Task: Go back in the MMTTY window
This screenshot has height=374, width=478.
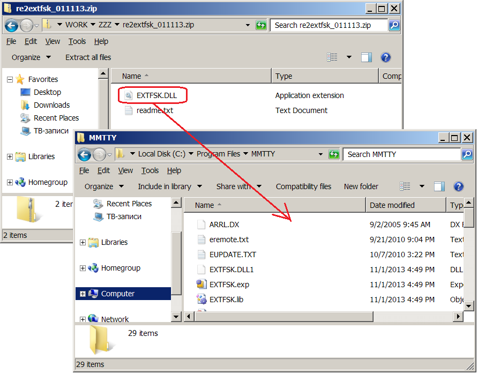Action: coord(85,154)
